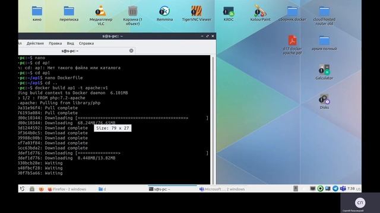This screenshot has width=380, height=213.
Task: Switch to Firefox - 2 windows task
Action: tap(67, 189)
